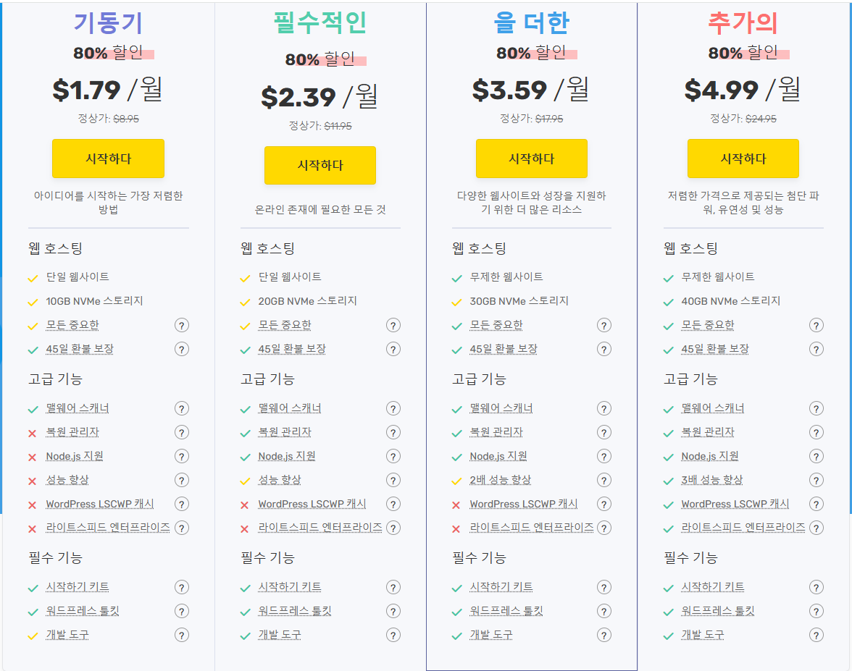Click help icon next to 맬웨어 스캐너 in 을 더한 plan
Image resolution: width=852 pixels, height=671 pixels.
coord(604,409)
